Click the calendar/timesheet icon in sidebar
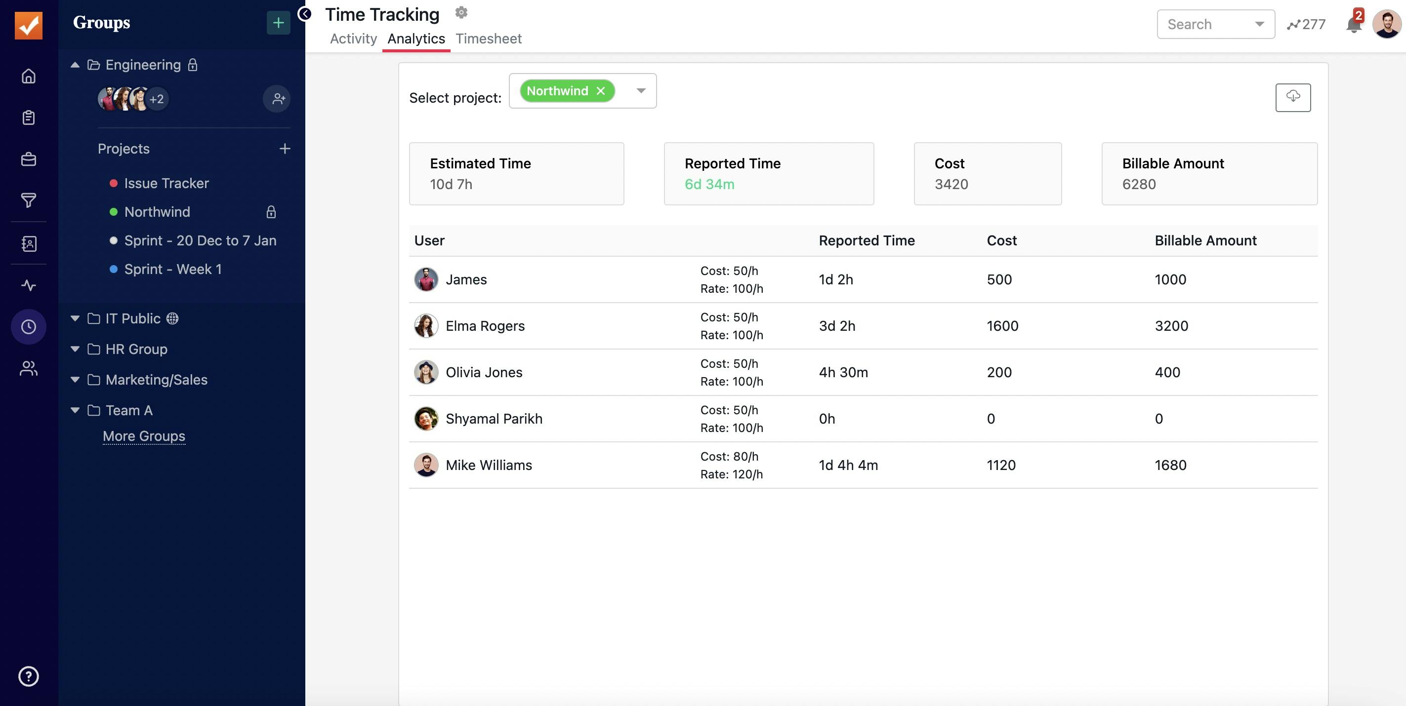Viewport: 1406px width, 706px height. coord(28,326)
